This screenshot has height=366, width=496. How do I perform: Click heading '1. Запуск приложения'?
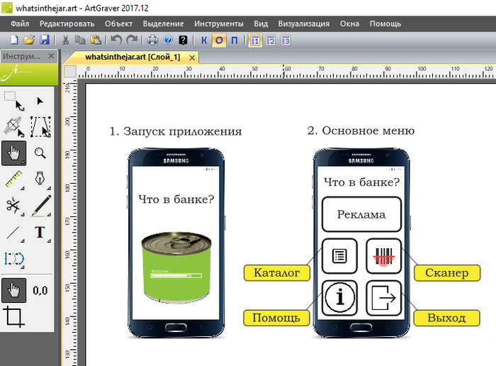[176, 131]
